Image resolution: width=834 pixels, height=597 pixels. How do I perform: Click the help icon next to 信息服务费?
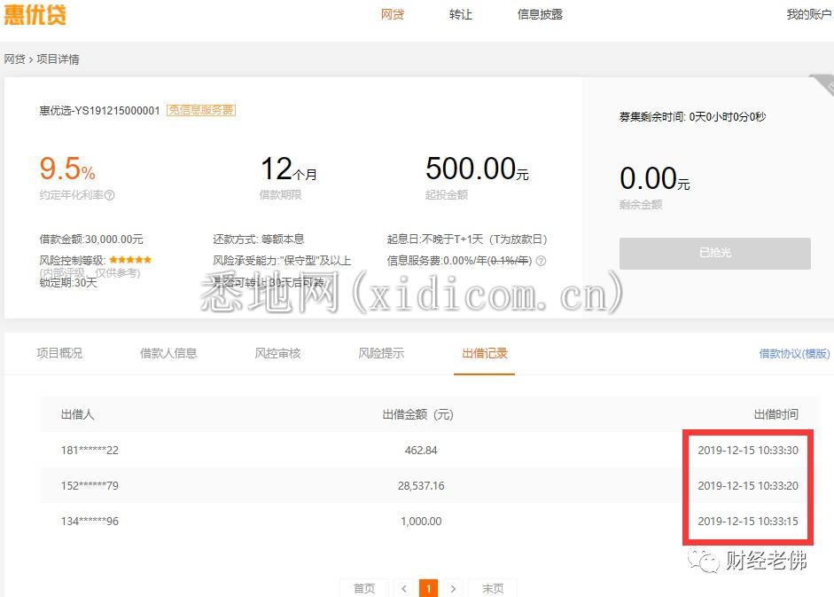pyautogui.click(x=541, y=261)
